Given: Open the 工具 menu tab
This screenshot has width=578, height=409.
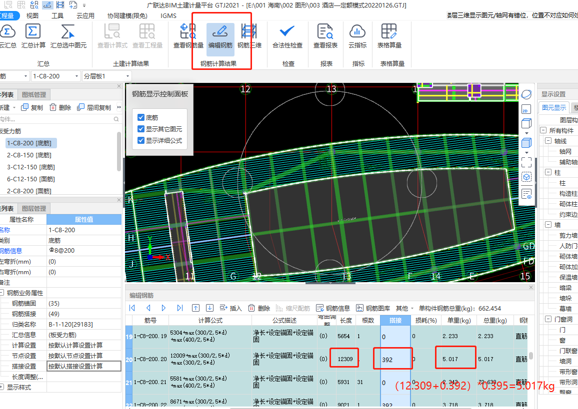Looking at the screenshot, I should click(57, 15).
